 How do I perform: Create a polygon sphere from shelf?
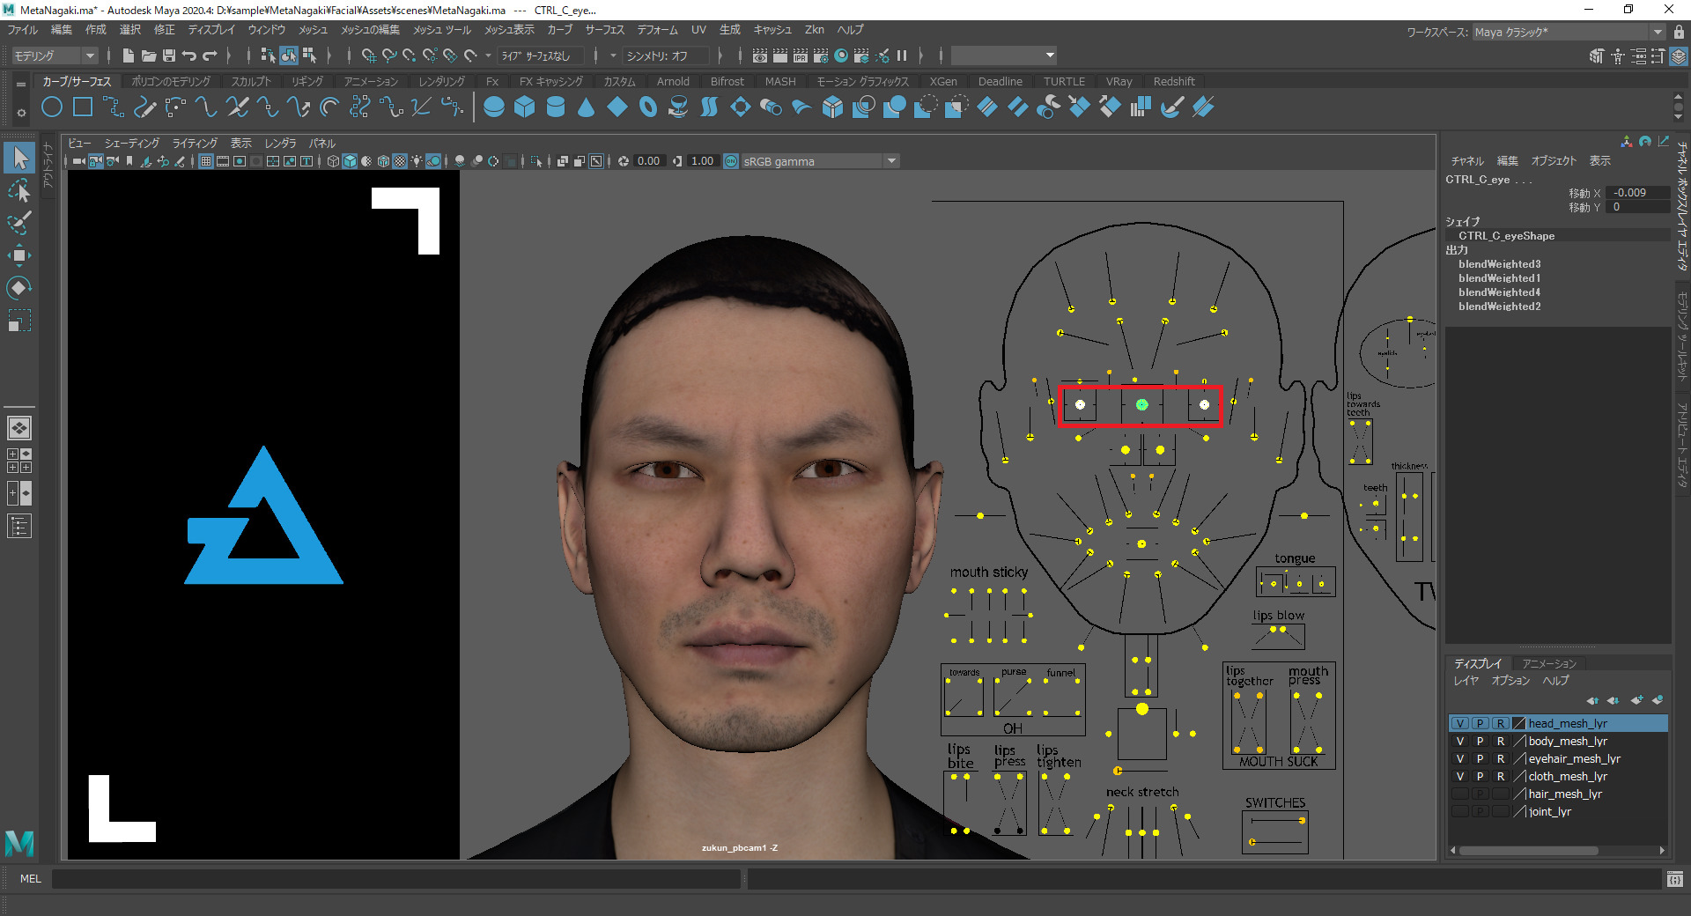494,107
